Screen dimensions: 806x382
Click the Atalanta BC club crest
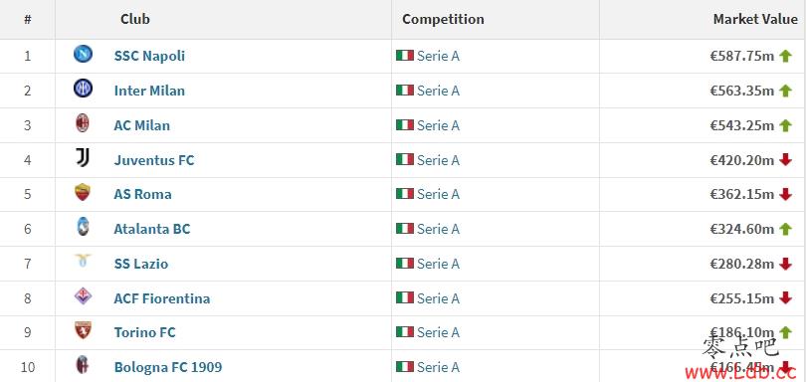tap(83, 227)
